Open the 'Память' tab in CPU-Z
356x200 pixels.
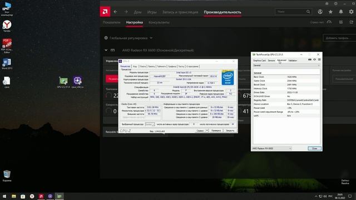[151, 67]
